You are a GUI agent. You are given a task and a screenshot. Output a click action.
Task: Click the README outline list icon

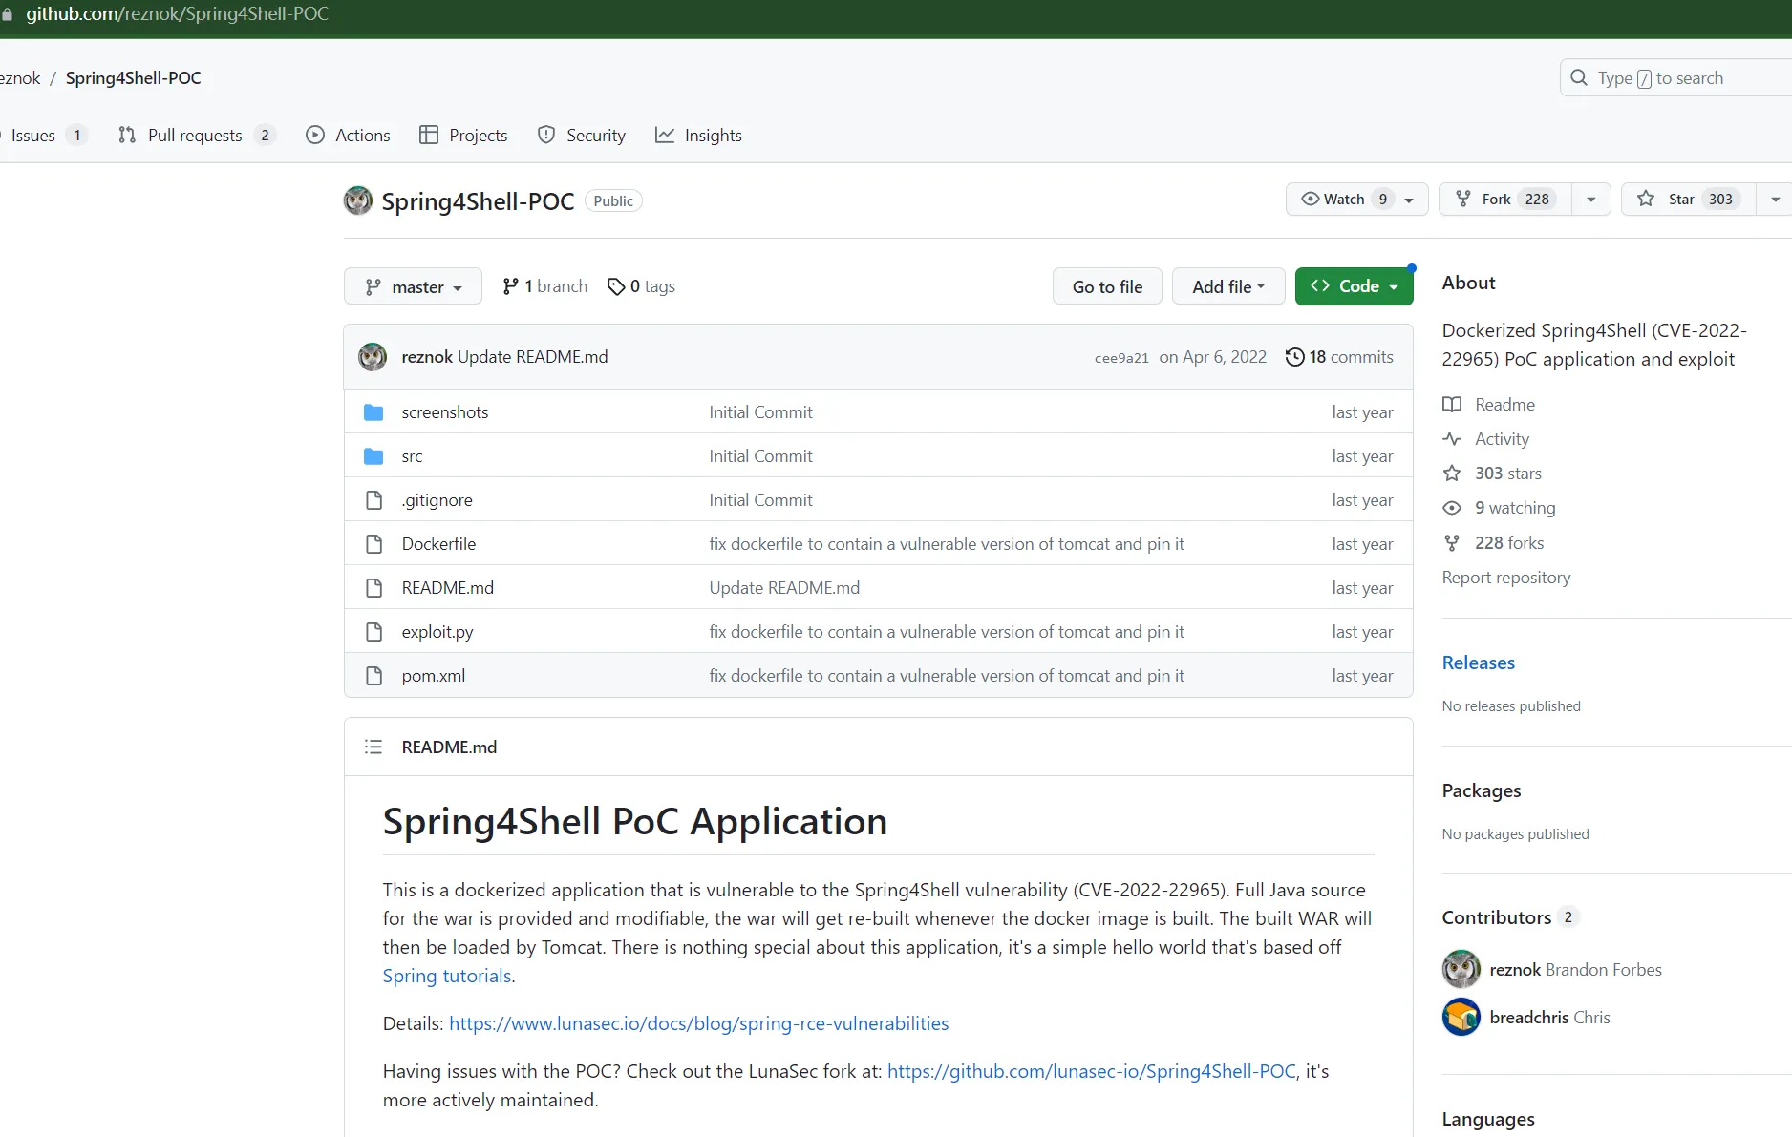point(373,747)
